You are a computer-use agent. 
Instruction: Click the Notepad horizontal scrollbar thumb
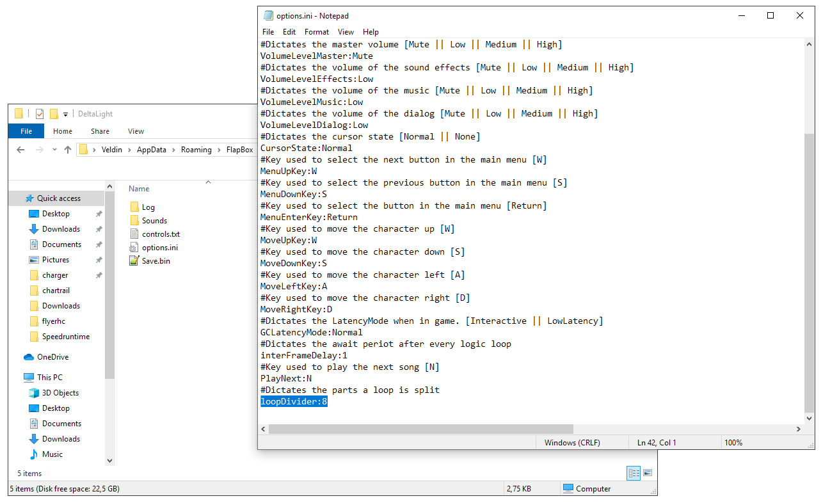point(421,429)
